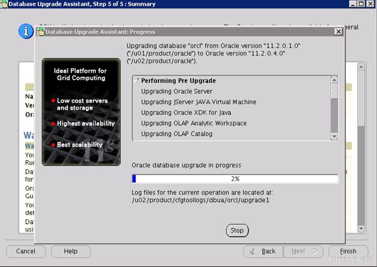Click the 2% upgrade progress bar

click(235, 179)
